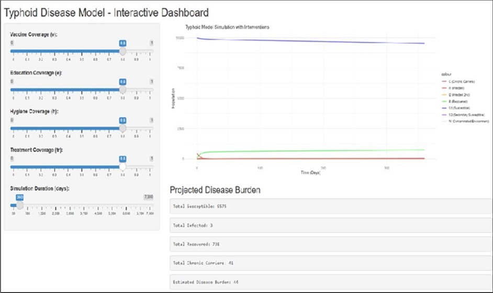Viewport: 493px width, 293px height.
Task: Click the Estimated Disease Burden output box
Action: [330, 282]
